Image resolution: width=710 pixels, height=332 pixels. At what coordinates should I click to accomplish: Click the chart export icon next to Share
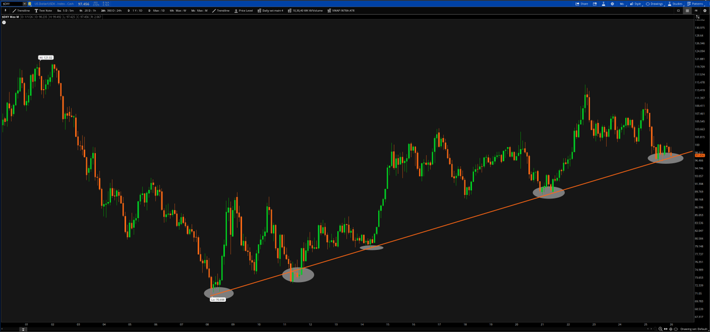coord(595,4)
